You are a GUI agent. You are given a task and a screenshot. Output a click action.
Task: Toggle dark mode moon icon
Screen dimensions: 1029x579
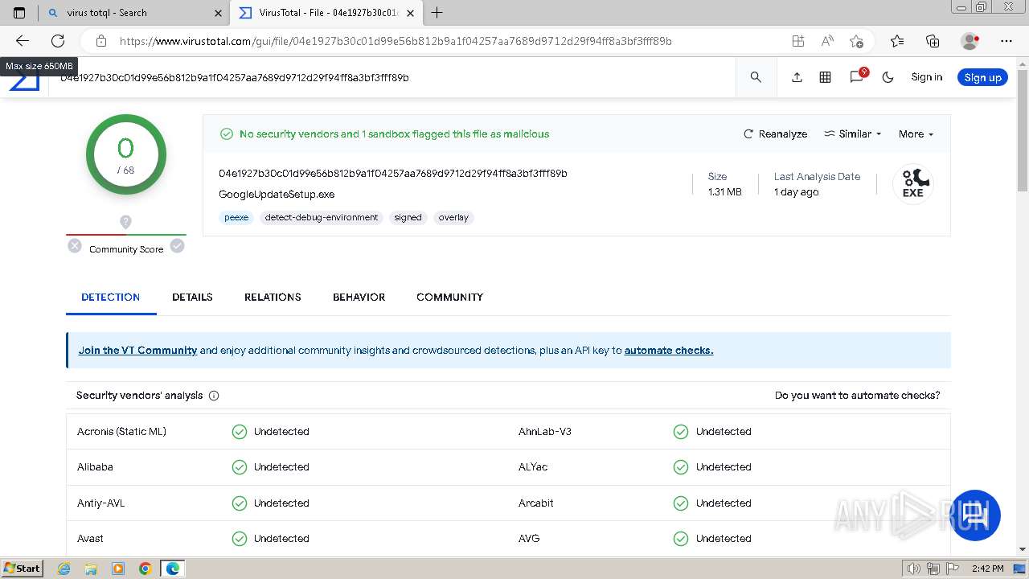(888, 77)
